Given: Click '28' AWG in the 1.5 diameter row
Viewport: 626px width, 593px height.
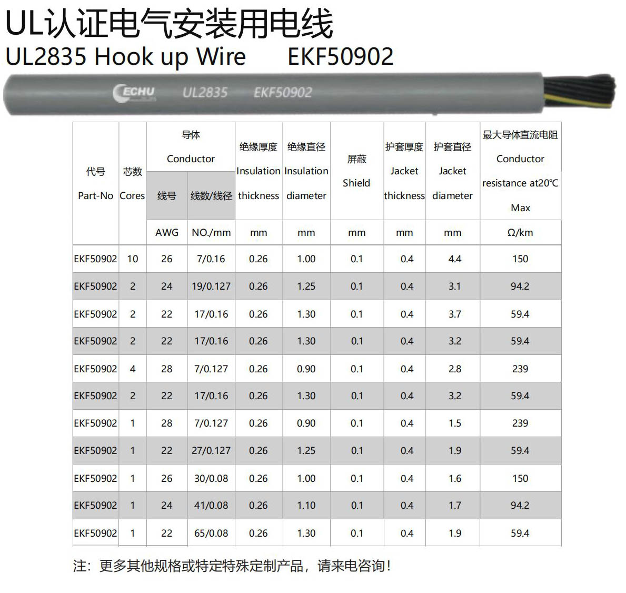Looking at the screenshot, I should point(167,423).
